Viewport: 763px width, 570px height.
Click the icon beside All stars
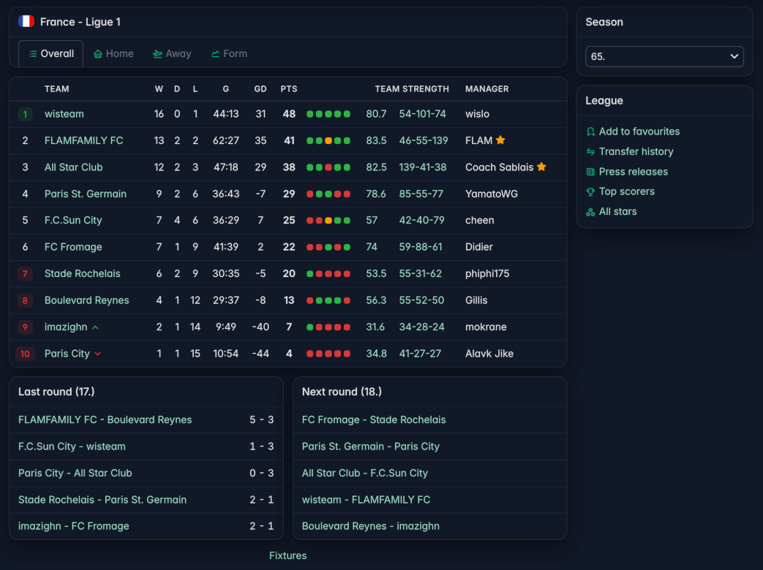[590, 212]
